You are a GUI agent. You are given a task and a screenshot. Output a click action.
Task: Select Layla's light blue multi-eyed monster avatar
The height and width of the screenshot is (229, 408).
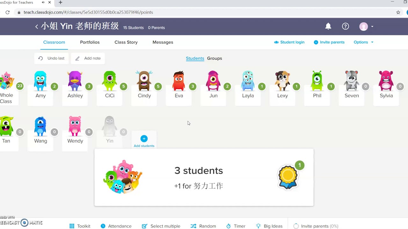(248, 81)
